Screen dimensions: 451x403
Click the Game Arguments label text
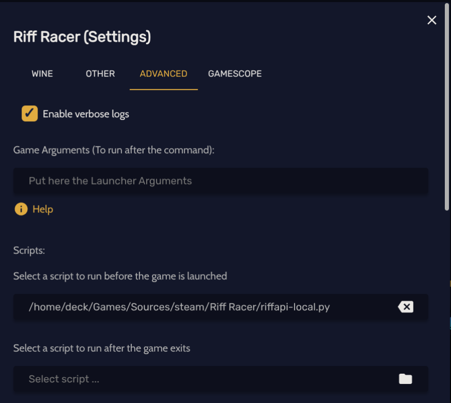click(x=114, y=150)
